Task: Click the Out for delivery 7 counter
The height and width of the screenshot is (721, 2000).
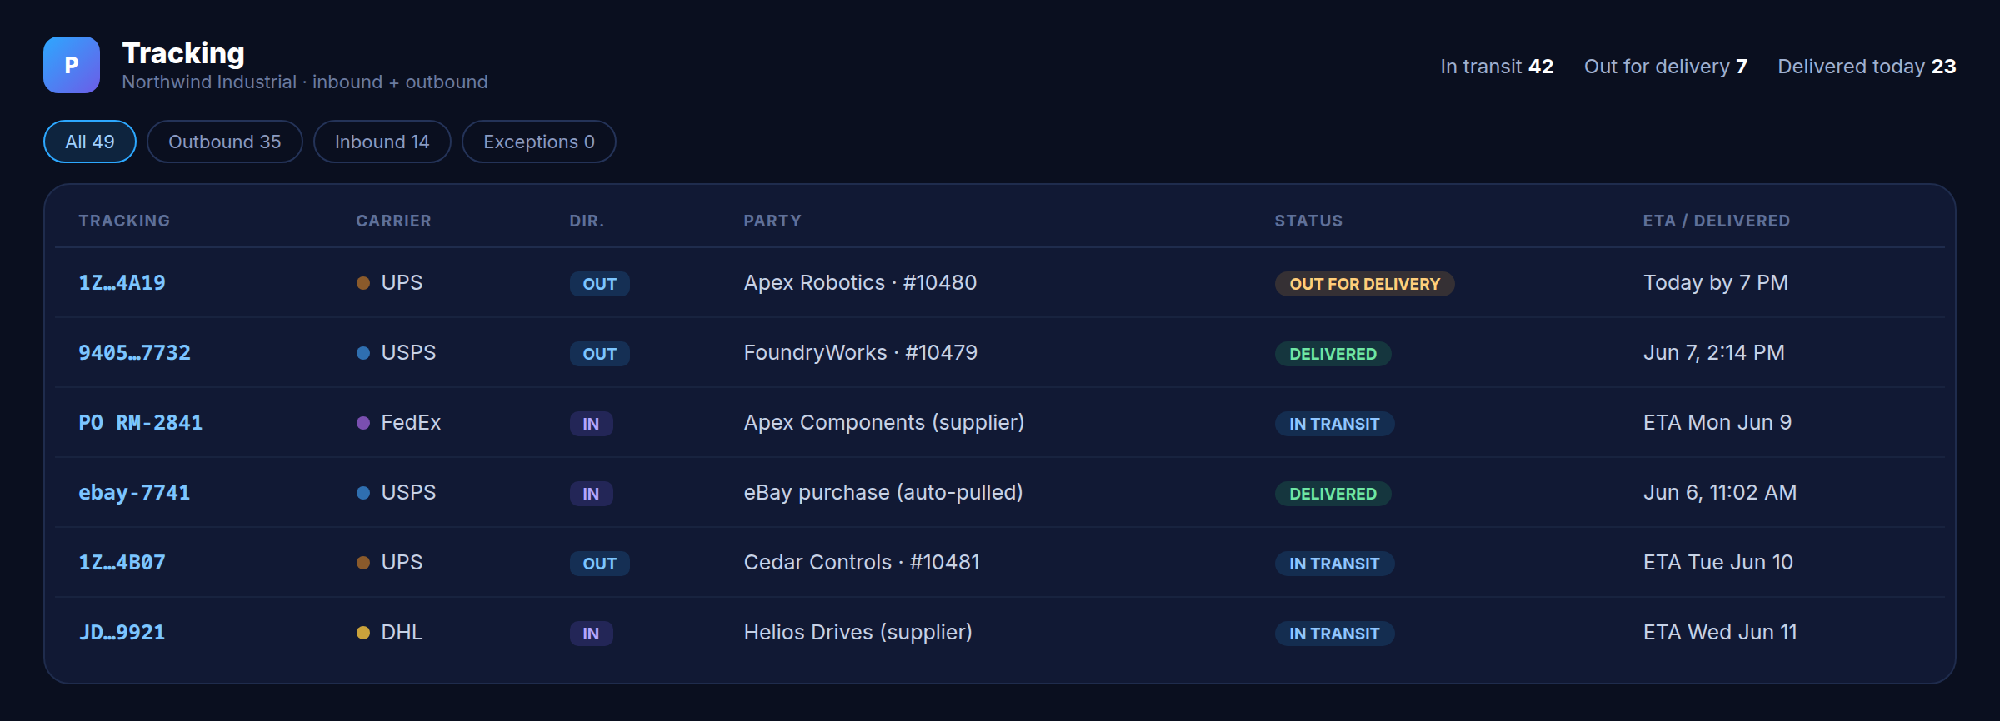Action: [x=1666, y=67]
